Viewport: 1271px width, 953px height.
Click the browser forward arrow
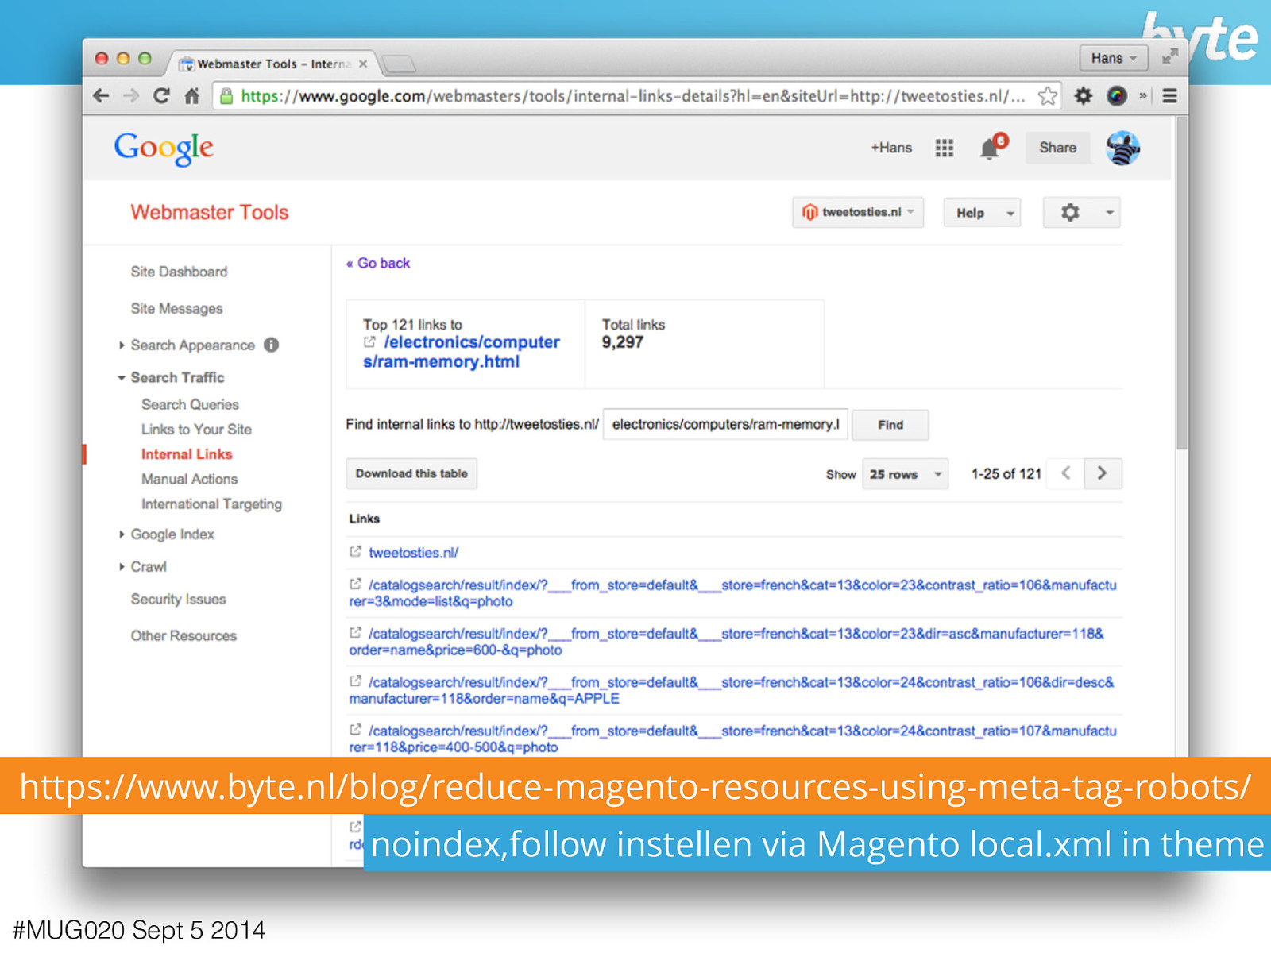point(131,96)
